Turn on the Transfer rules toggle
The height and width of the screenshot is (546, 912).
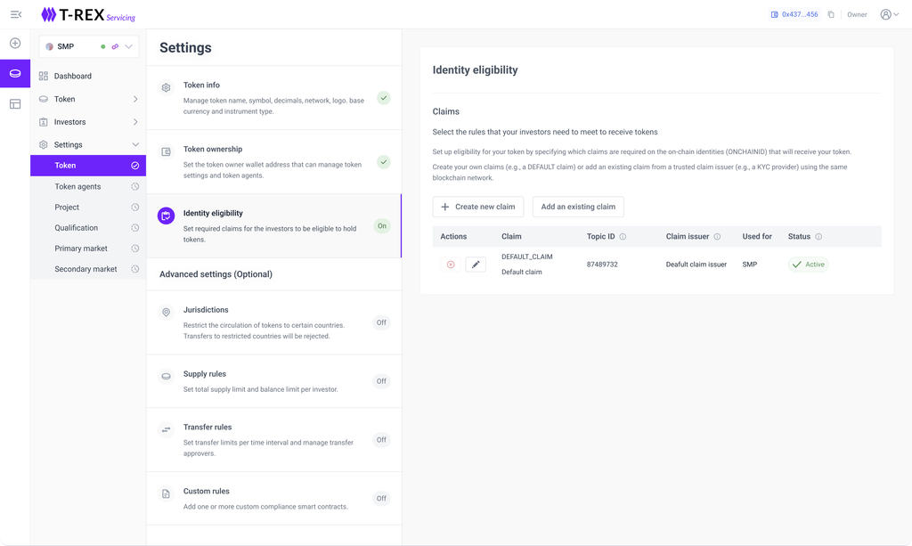[381, 440]
